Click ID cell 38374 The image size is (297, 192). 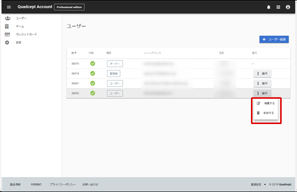pyautogui.click(x=75, y=73)
